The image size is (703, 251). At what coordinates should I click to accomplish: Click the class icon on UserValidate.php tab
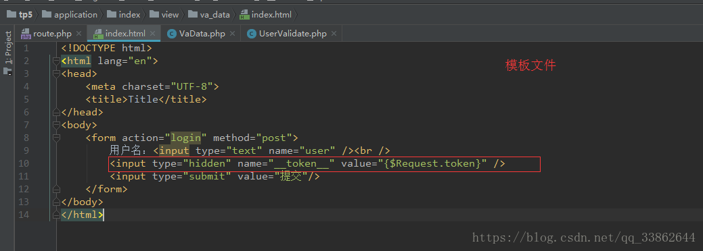[x=252, y=34]
